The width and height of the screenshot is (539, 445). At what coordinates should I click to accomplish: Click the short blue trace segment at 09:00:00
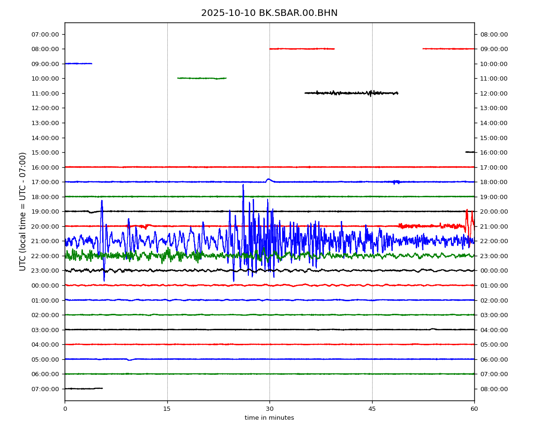(78, 63)
